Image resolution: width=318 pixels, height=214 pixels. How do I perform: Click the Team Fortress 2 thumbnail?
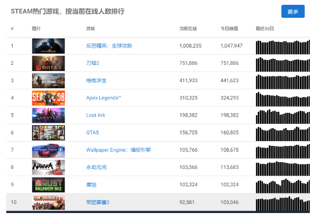tap(49, 202)
